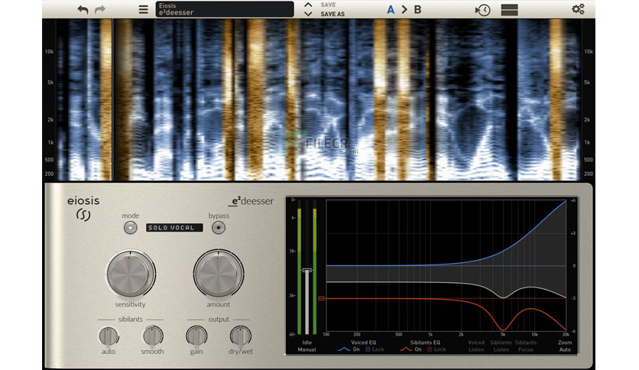Click the undo arrow icon

[x=83, y=9]
